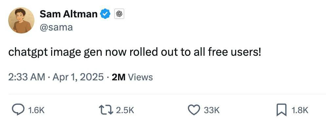The height and width of the screenshot is (122, 326).
Task: Click the Views label text
Action: coord(140,77)
